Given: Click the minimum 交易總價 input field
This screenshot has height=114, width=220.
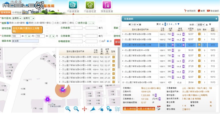Looking at the screenshot, I should [77, 28].
